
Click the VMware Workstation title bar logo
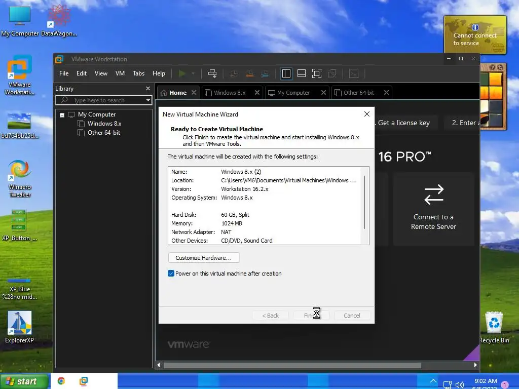point(59,59)
